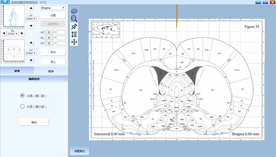Click the 视图复位 reset view button

(80, 151)
